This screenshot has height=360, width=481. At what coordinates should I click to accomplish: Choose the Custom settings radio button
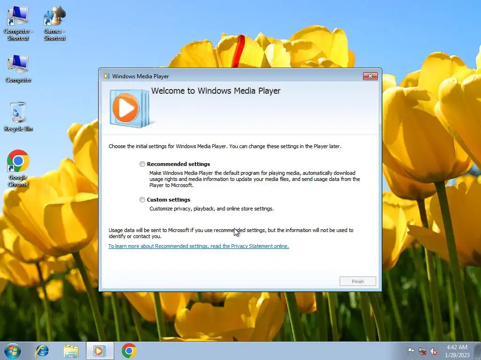coord(142,200)
